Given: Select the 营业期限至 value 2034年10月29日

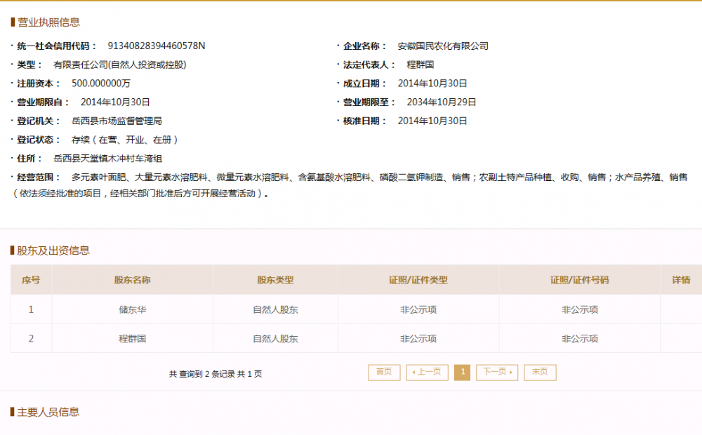Looking at the screenshot, I should (442, 102).
